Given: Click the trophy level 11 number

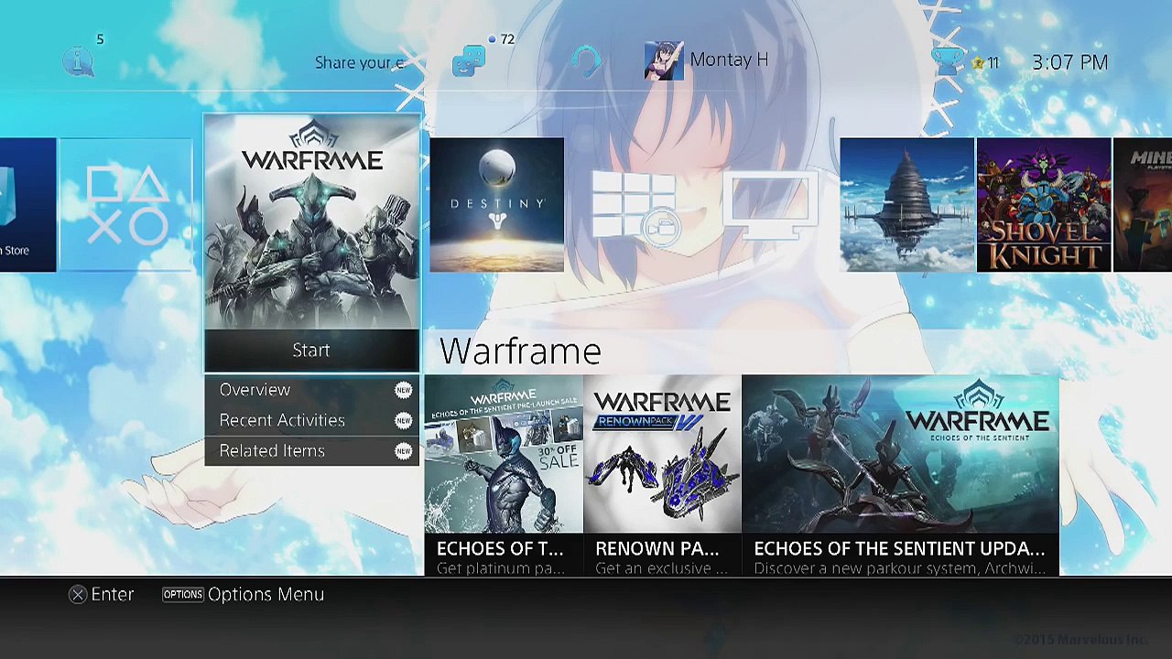Looking at the screenshot, I should pos(993,63).
